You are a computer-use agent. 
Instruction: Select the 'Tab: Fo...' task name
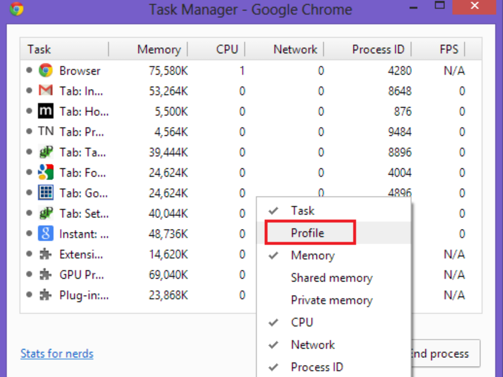pyautogui.click(x=83, y=173)
